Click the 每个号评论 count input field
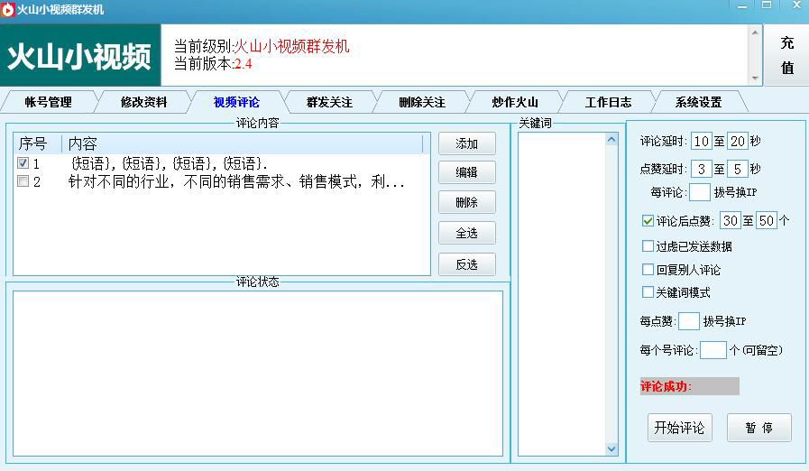This screenshot has width=809, height=471. click(x=713, y=350)
